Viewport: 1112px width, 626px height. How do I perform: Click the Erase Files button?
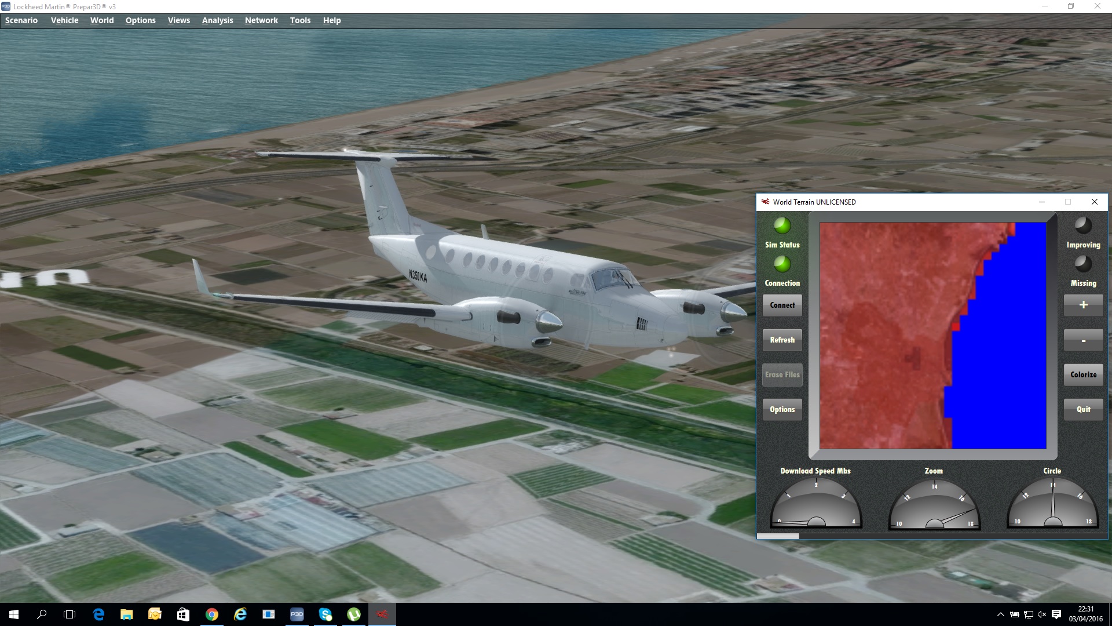pos(782,375)
